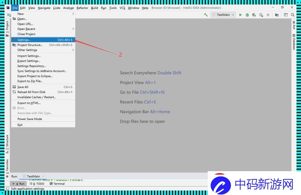
Task: Choose Project Structure... menu entry
Action: (x=43, y=45)
